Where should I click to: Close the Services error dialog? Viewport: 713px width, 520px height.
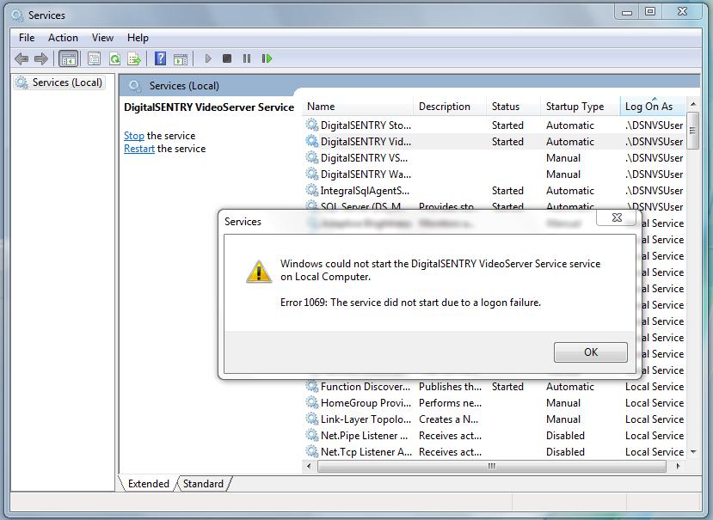tap(617, 217)
